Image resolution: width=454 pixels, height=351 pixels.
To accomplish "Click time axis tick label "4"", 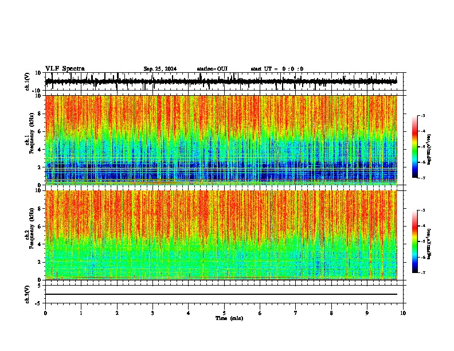I will [189, 313].
